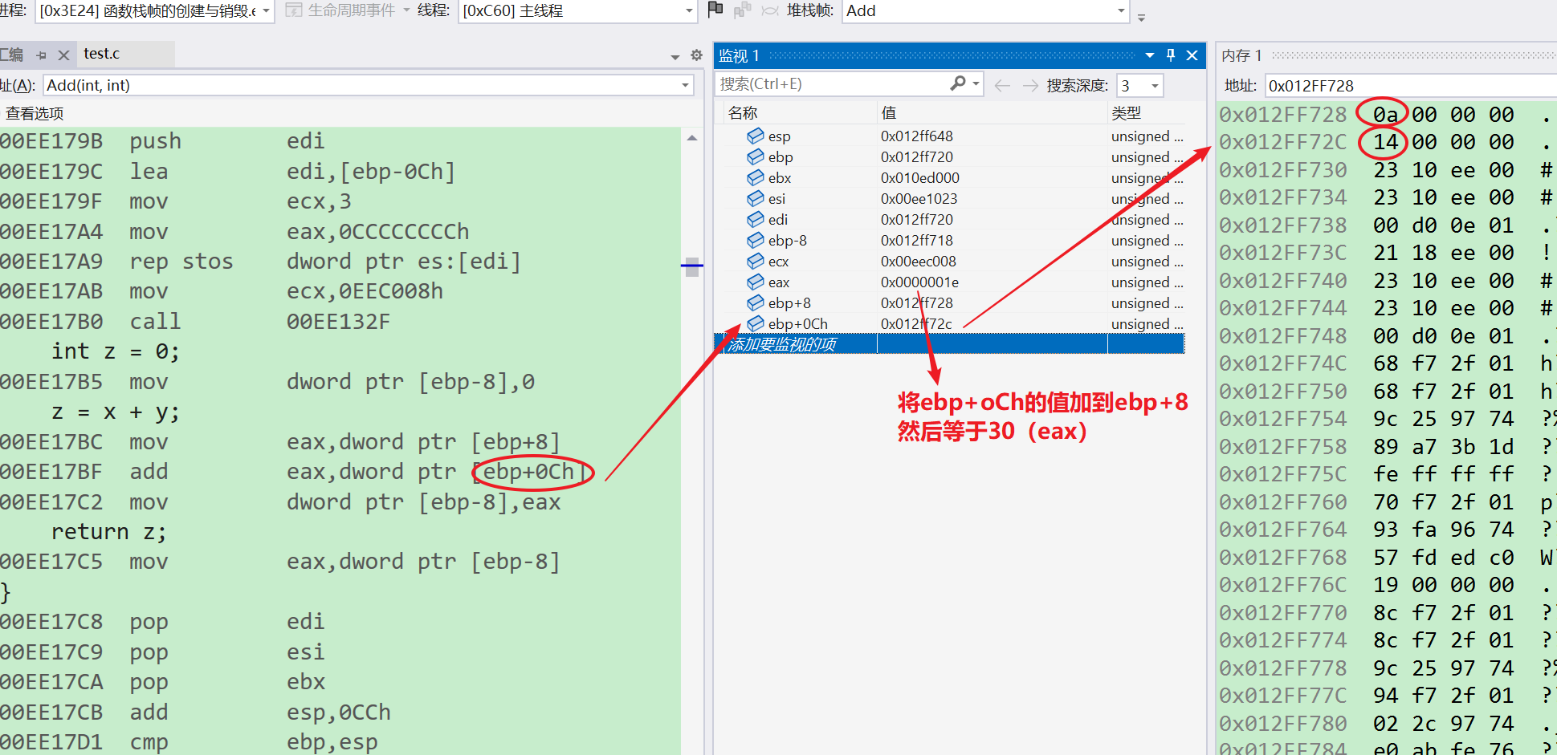Screen dimensions: 1557x755
Task: Click the watch search input field
Action: pyautogui.click(x=831, y=84)
